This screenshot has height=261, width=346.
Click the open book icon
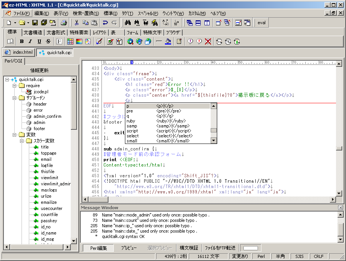pyautogui.click(x=10, y=41)
